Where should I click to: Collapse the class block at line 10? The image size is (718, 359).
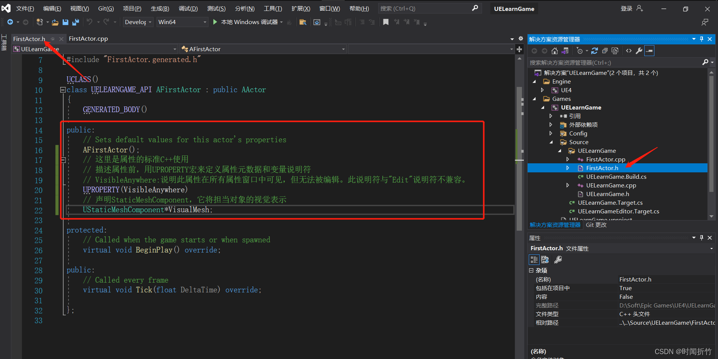[63, 90]
